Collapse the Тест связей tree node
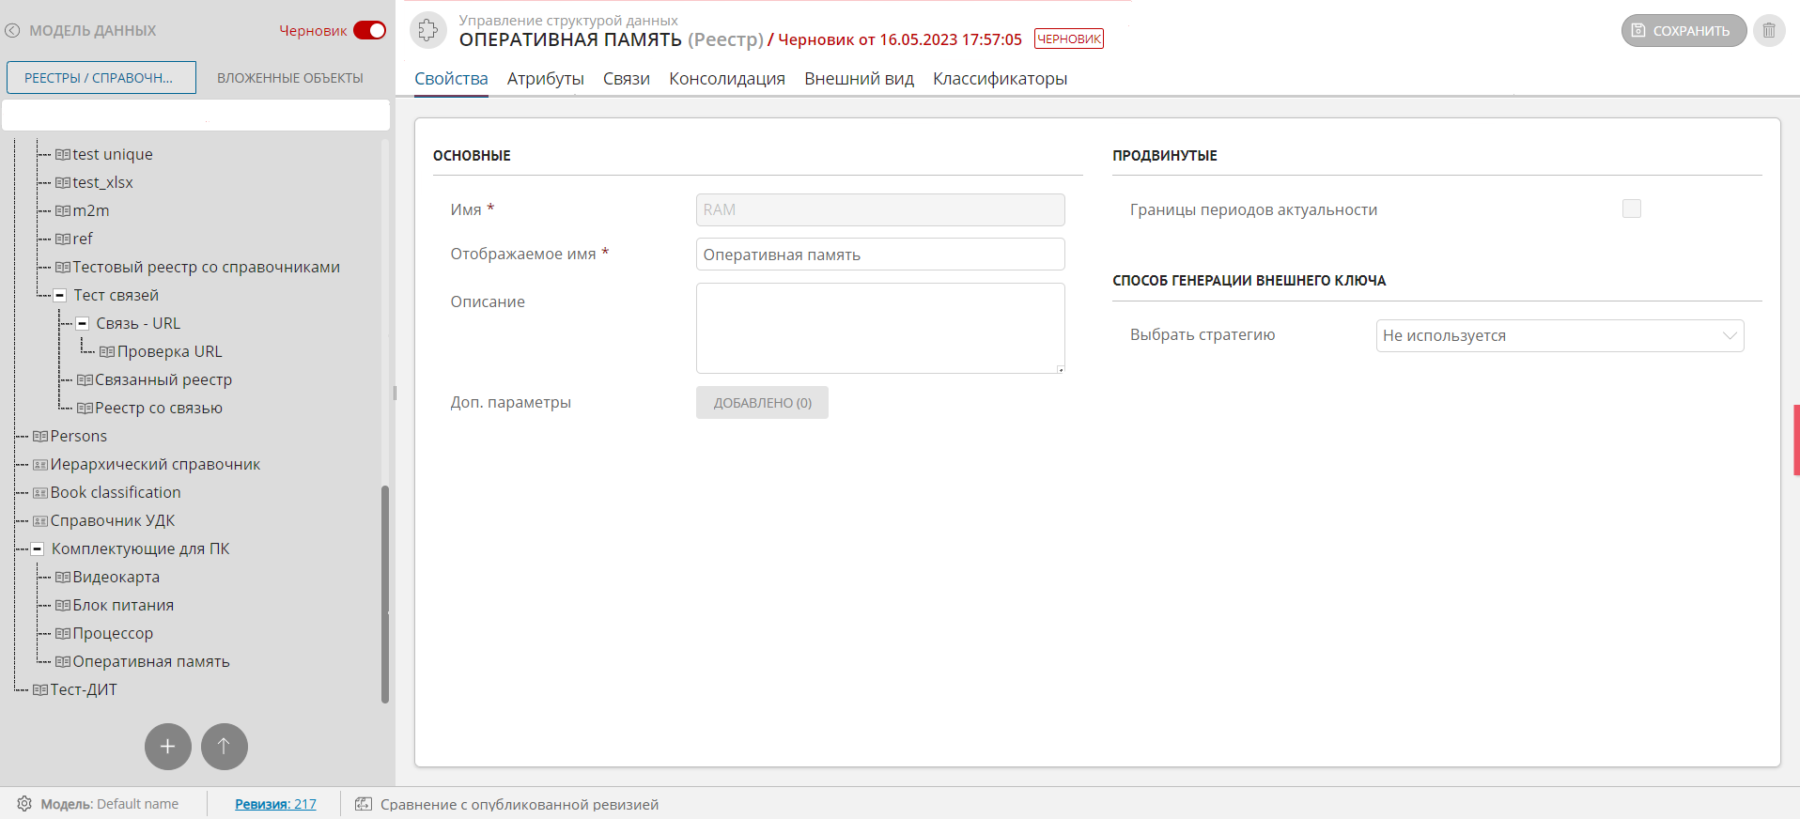The width and height of the screenshot is (1800, 819). (59, 296)
